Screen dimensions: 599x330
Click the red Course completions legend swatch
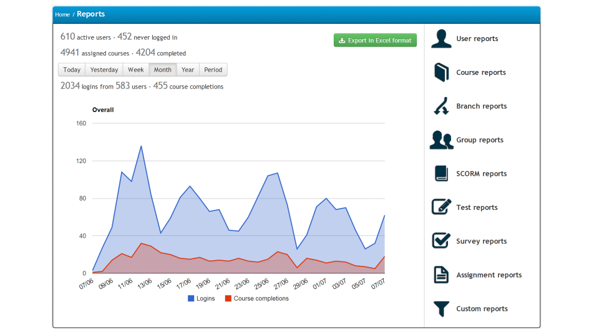click(228, 298)
